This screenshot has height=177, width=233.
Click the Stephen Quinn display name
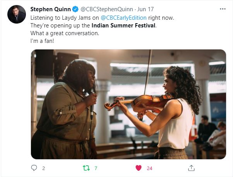click(50, 9)
